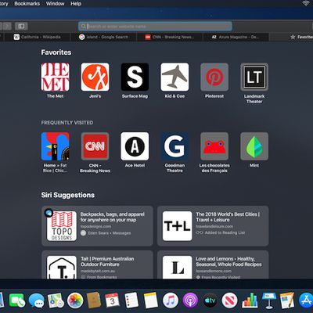The height and width of the screenshot is (313, 313).
Task: Open Apple TV in the Dock
Action: tap(210, 300)
